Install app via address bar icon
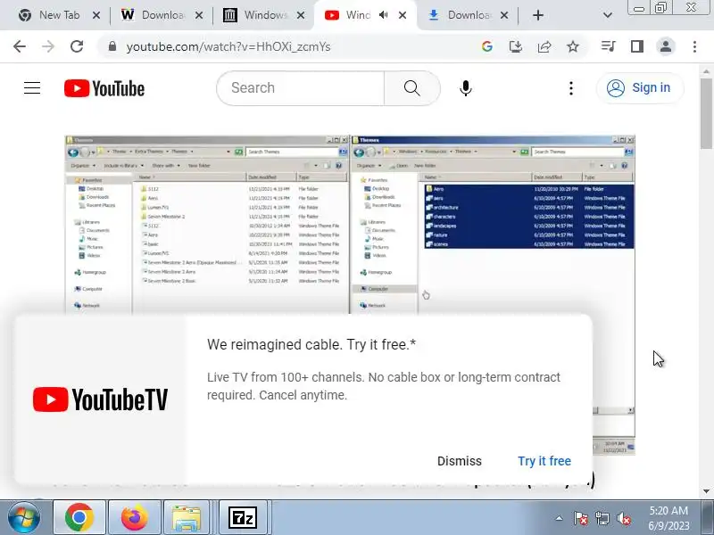The width and height of the screenshot is (714, 535). coord(516,46)
